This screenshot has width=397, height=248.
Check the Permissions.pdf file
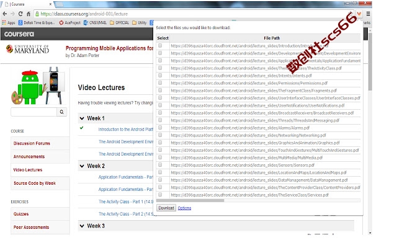[160, 82]
